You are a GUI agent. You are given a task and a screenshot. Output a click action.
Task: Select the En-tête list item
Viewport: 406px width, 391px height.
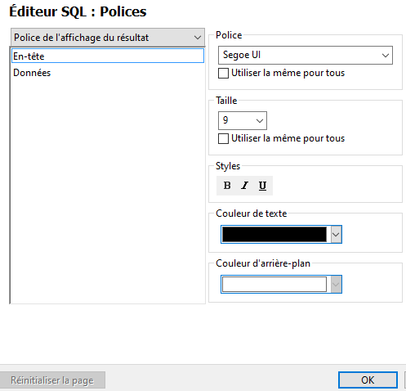click(108, 56)
